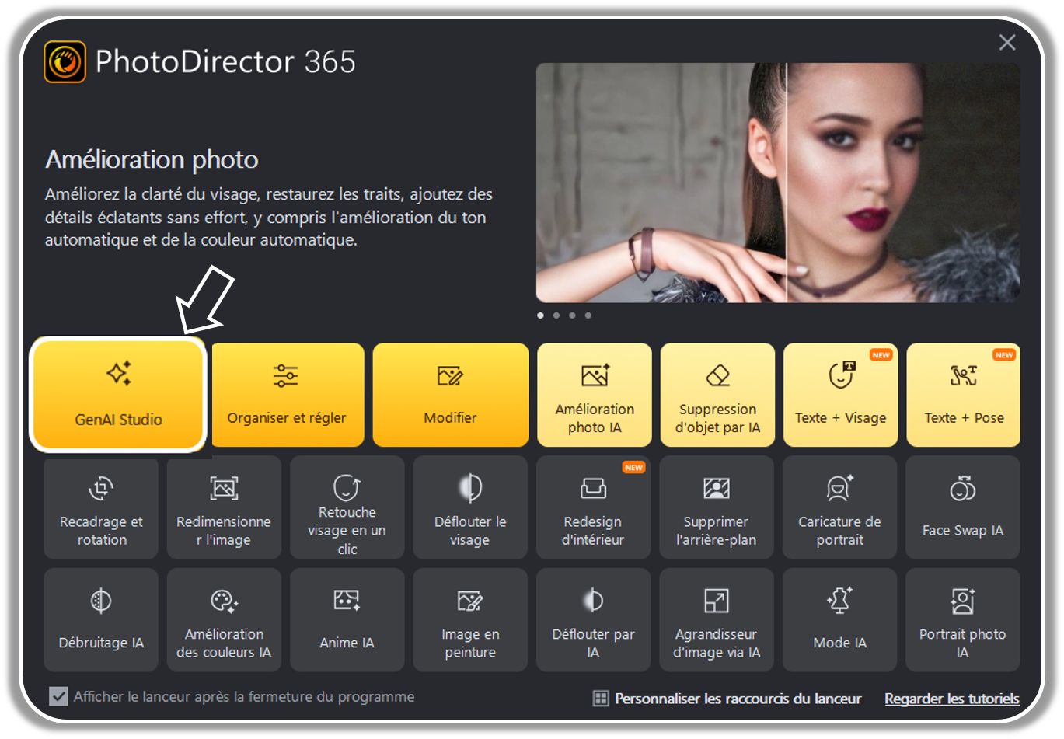The height and width of the screenshot is (739, 1064).
Task: Uncheck Afficher le lanceur après fermeture
Action: point(58,696)
